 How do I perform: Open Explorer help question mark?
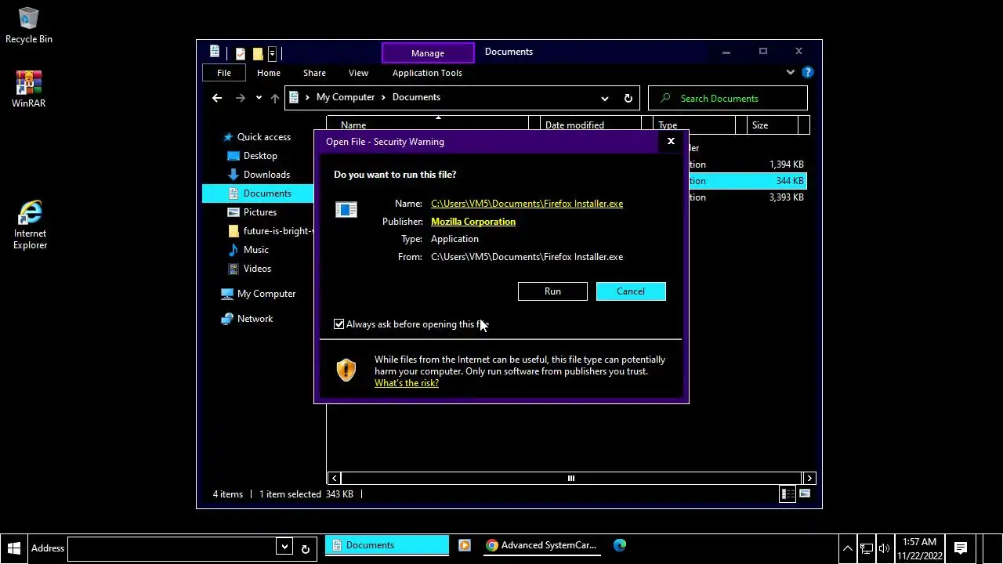tap(808, 72)
